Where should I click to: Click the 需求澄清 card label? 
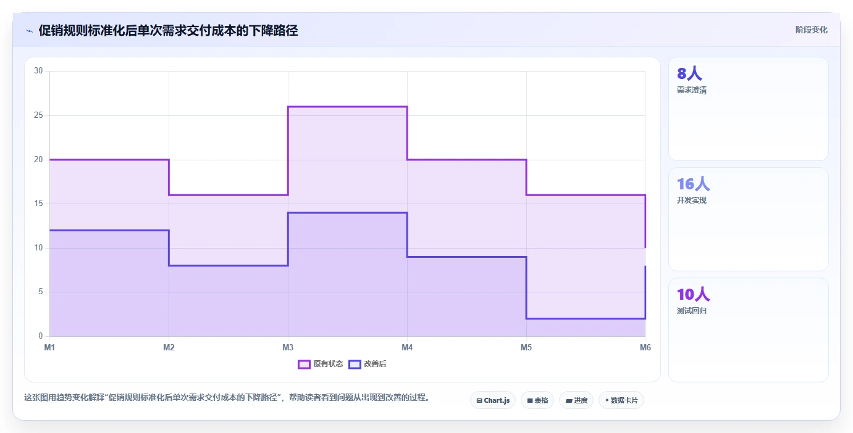click(x=692, y=90)
